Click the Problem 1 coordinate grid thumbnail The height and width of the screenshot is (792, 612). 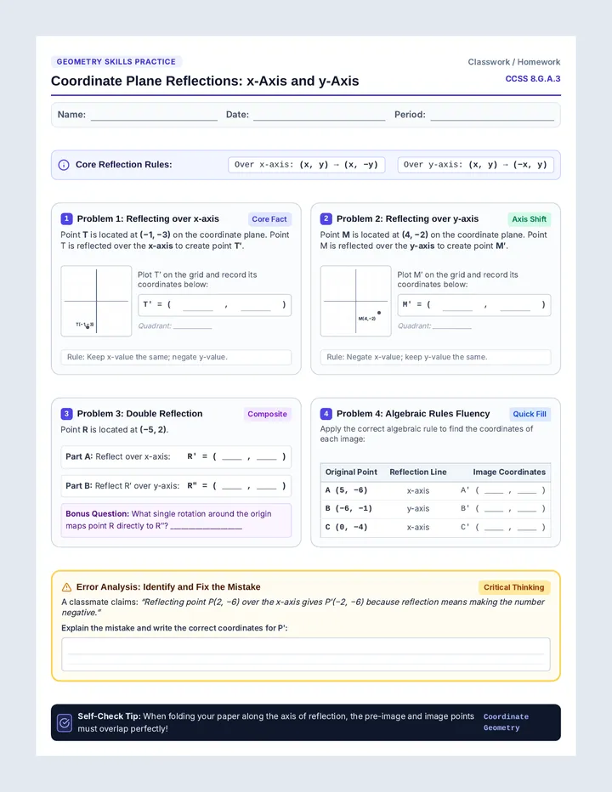coord(96,301)
